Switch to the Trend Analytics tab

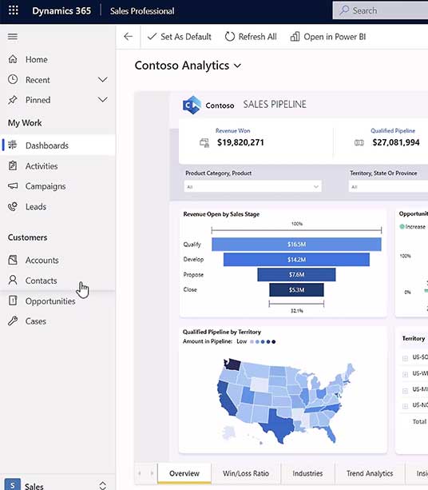point(370,473)
